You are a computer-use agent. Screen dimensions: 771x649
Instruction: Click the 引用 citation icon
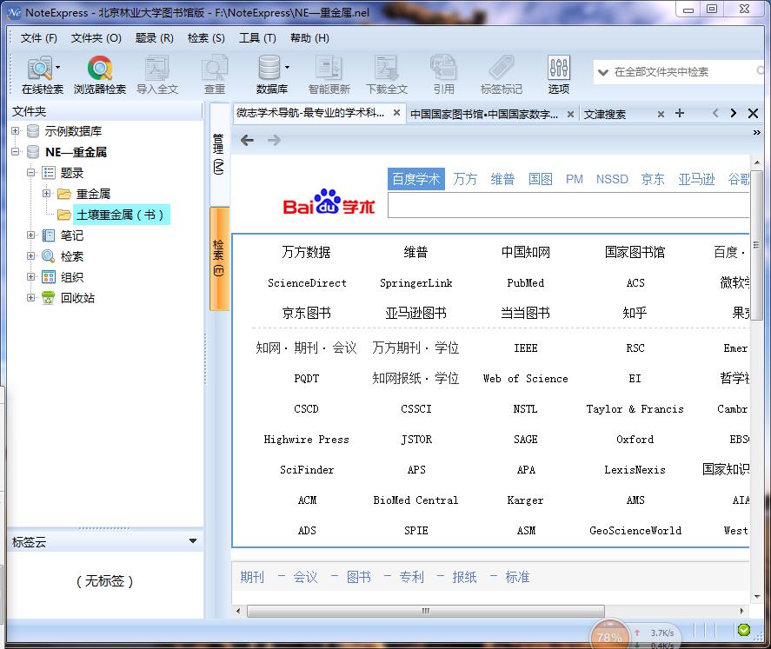pyautogui.click(x=443, y=74)
